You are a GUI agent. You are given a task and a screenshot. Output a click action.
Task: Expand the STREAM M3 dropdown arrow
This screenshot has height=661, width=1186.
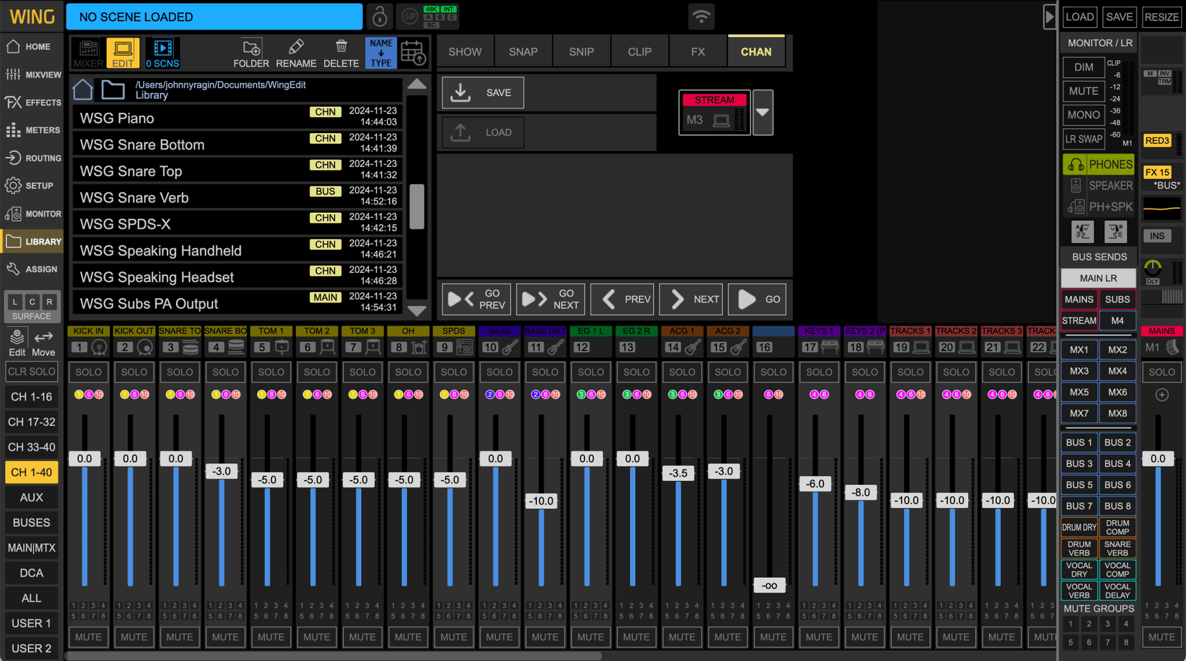pos(762,113)
